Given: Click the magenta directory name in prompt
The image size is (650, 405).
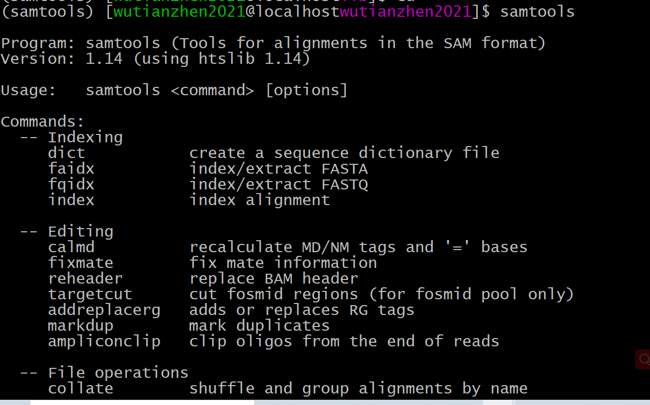Looking at the screenshot, I should pos(405,11).
